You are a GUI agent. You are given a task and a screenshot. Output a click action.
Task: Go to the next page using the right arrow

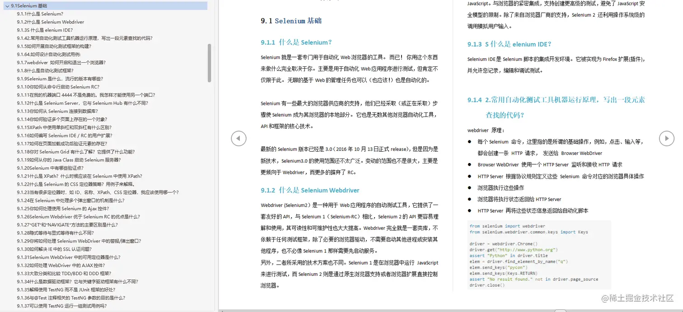point(667,139)
